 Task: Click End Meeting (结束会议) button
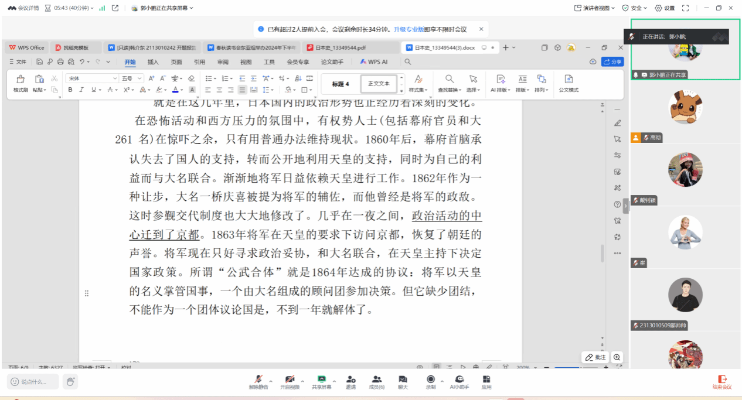(722, 382)
